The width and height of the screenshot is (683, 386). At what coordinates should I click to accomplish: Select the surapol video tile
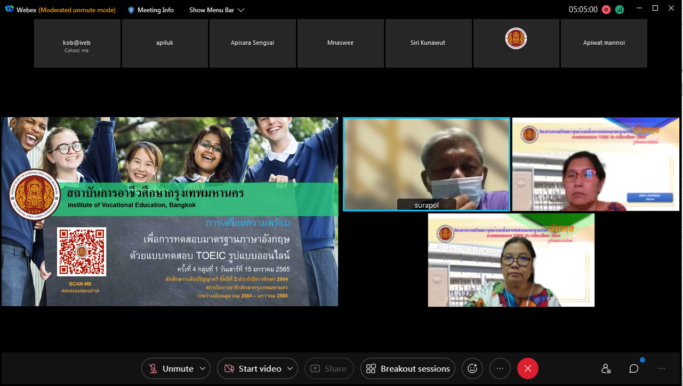point(426,164)
